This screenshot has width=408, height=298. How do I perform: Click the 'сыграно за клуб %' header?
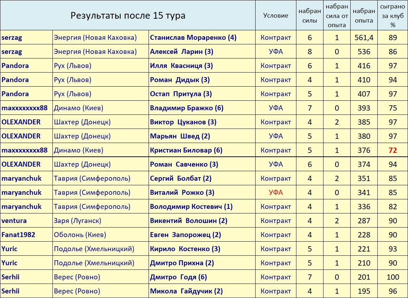[x=393, y=16]
